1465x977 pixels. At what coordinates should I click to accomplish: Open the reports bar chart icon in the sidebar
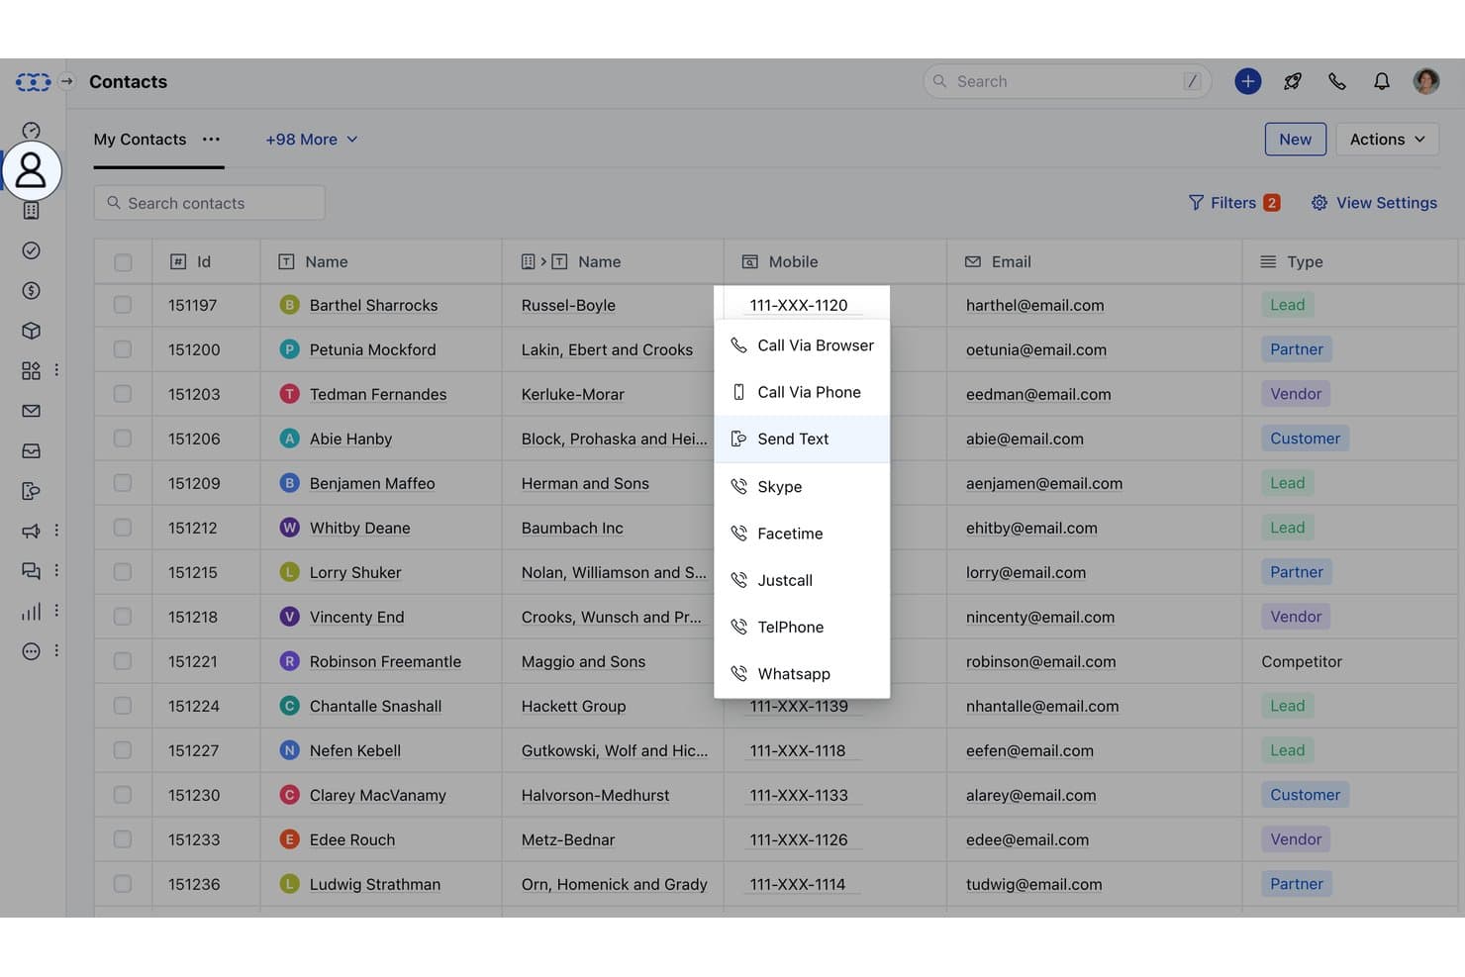pyautogui.click(x=31, y=611)
